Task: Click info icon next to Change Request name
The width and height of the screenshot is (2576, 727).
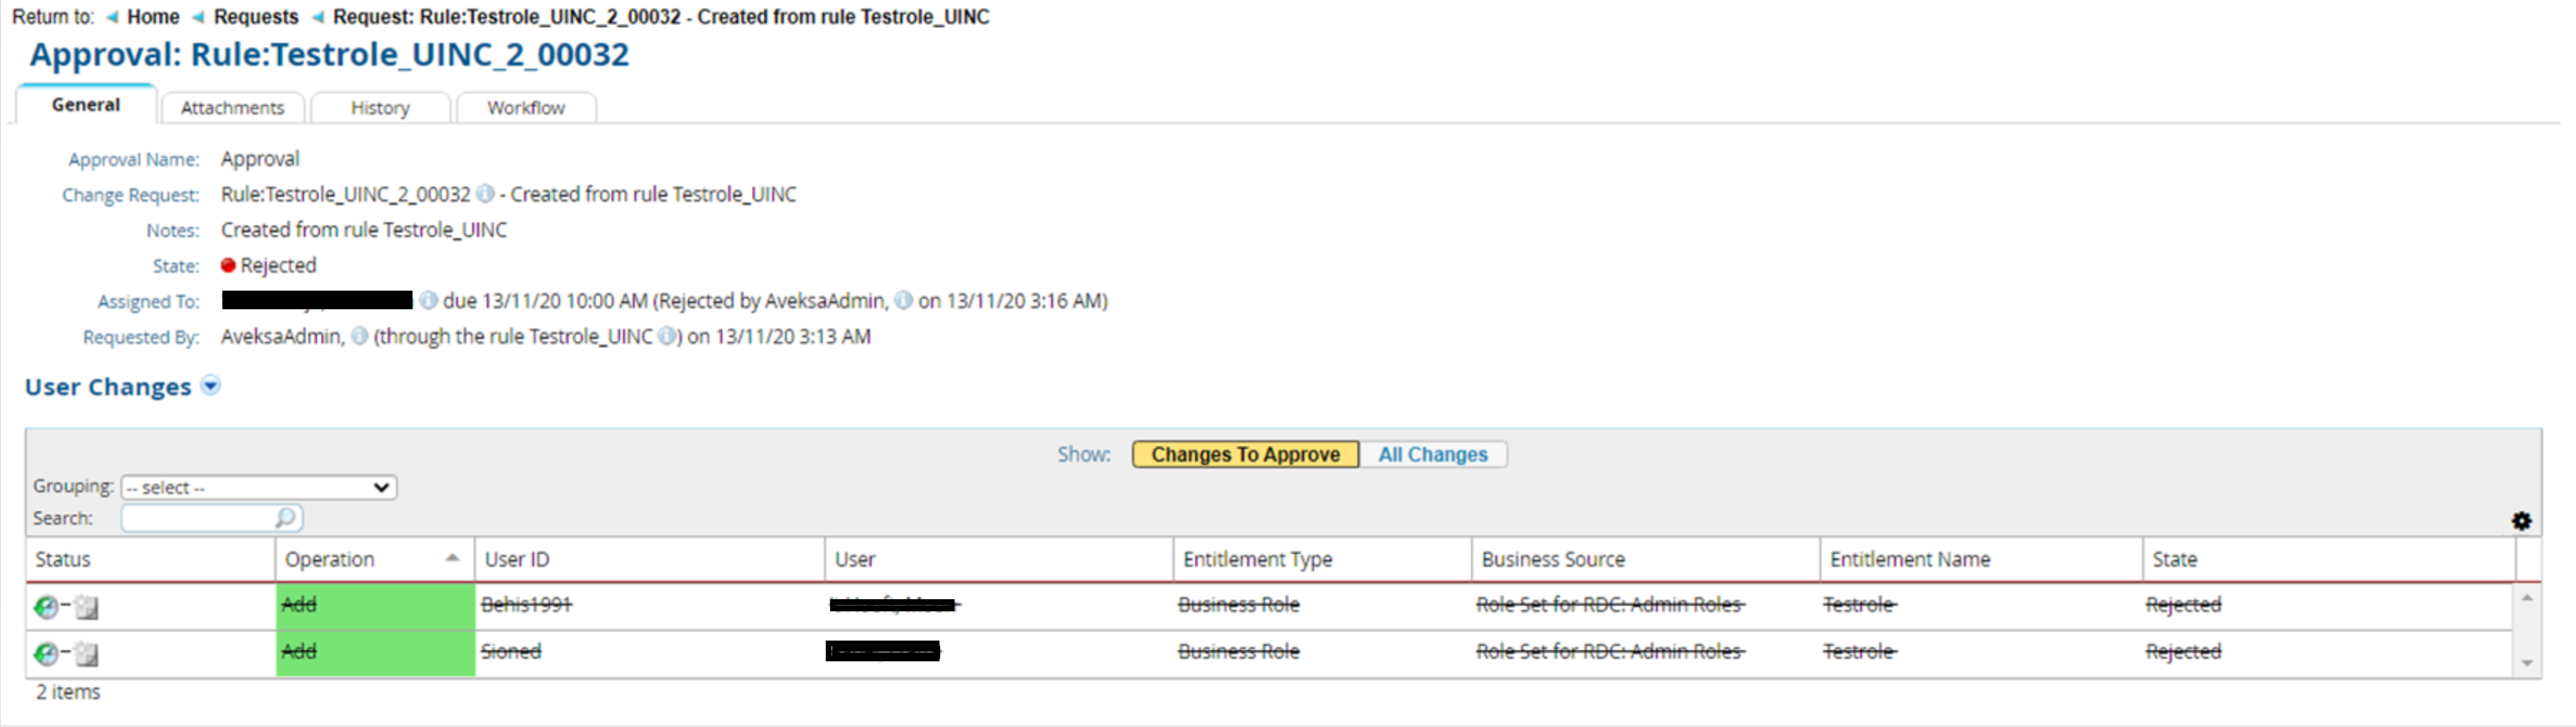Action: tap(485, 194)
